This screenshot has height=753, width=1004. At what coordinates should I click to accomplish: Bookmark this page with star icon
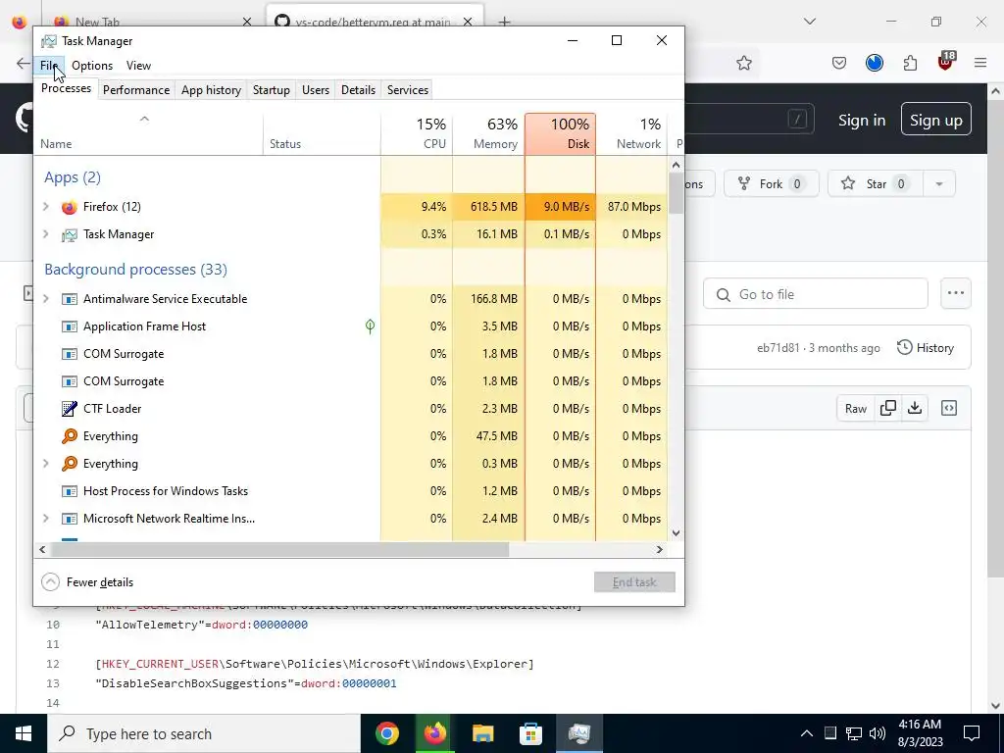[x=743, y=63]
